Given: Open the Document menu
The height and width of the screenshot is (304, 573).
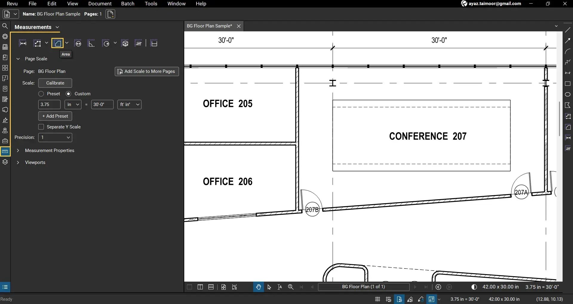Looking at the screenshot, I should [100, 4].
